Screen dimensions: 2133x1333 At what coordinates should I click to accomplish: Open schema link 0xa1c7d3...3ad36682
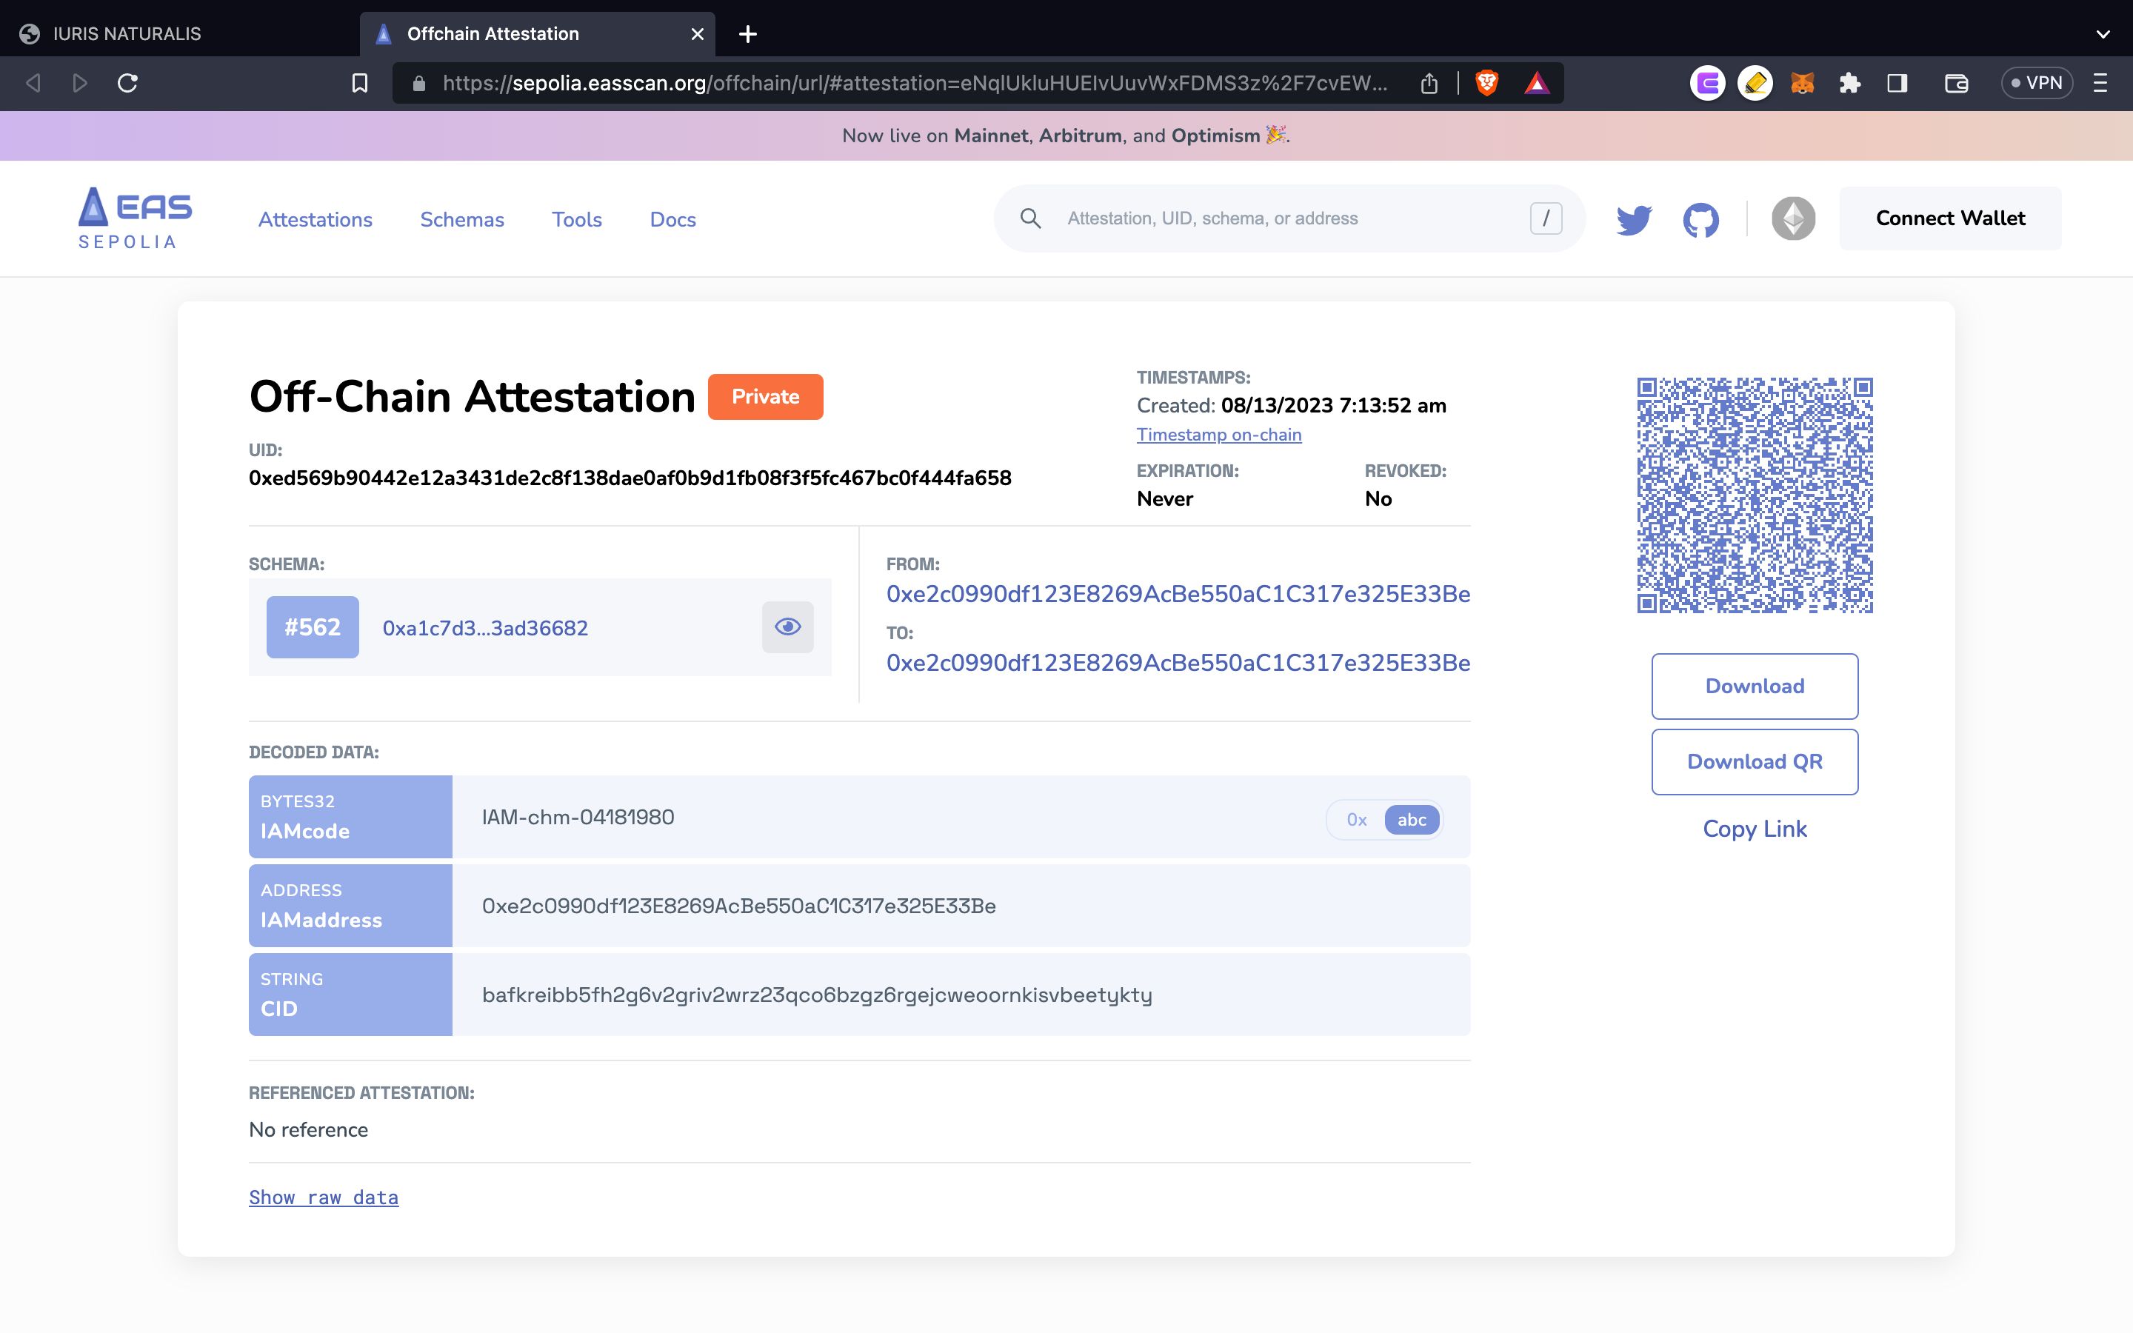(x=485, y=628)
